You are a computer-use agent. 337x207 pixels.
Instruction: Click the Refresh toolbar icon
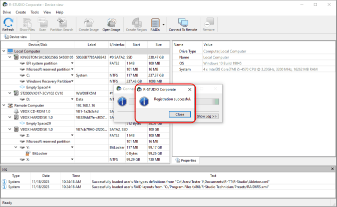coord(8,24)
